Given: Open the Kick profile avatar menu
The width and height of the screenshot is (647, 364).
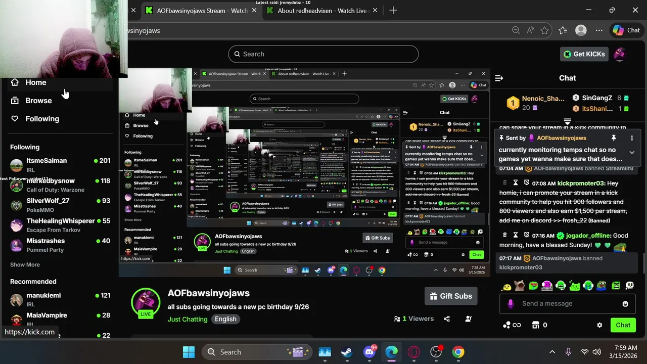Looking at the screenshot, I should coord(620,54).
